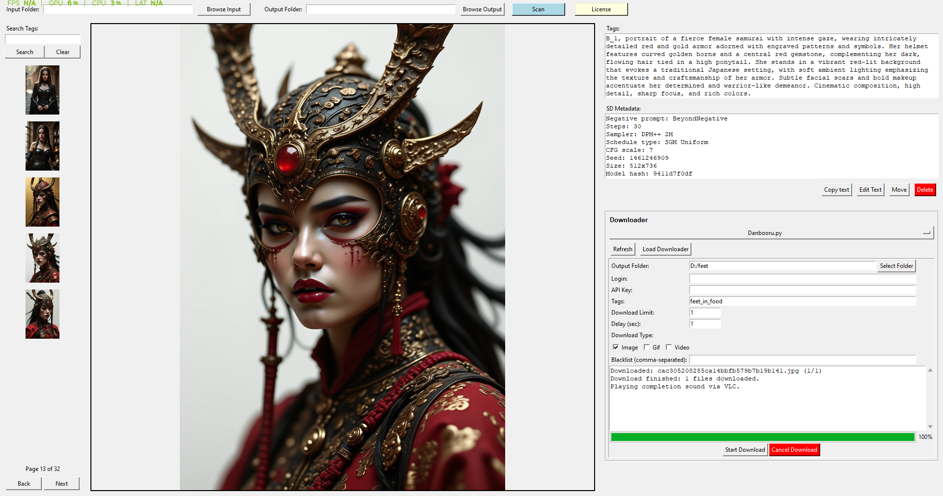Click the green download progress bar
Viewport: 943px width, 496px height.
pyautogui.click(x=762, y=437)
